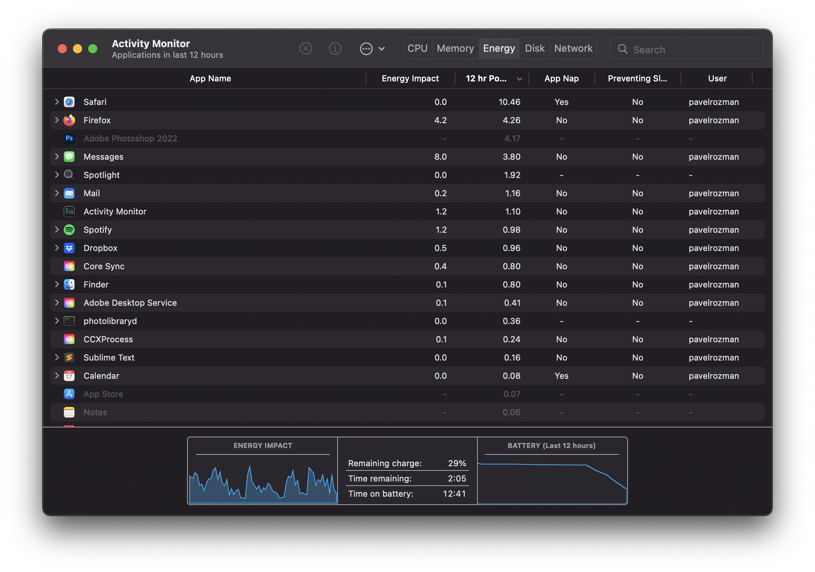Expand the Mail row

pos(57,193)
